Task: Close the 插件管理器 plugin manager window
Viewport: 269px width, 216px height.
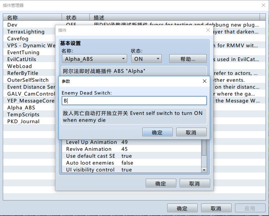Action: click(x=263, y=5)
